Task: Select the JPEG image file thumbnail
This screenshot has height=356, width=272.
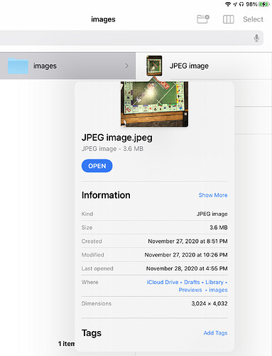Action: click(154, 66)
